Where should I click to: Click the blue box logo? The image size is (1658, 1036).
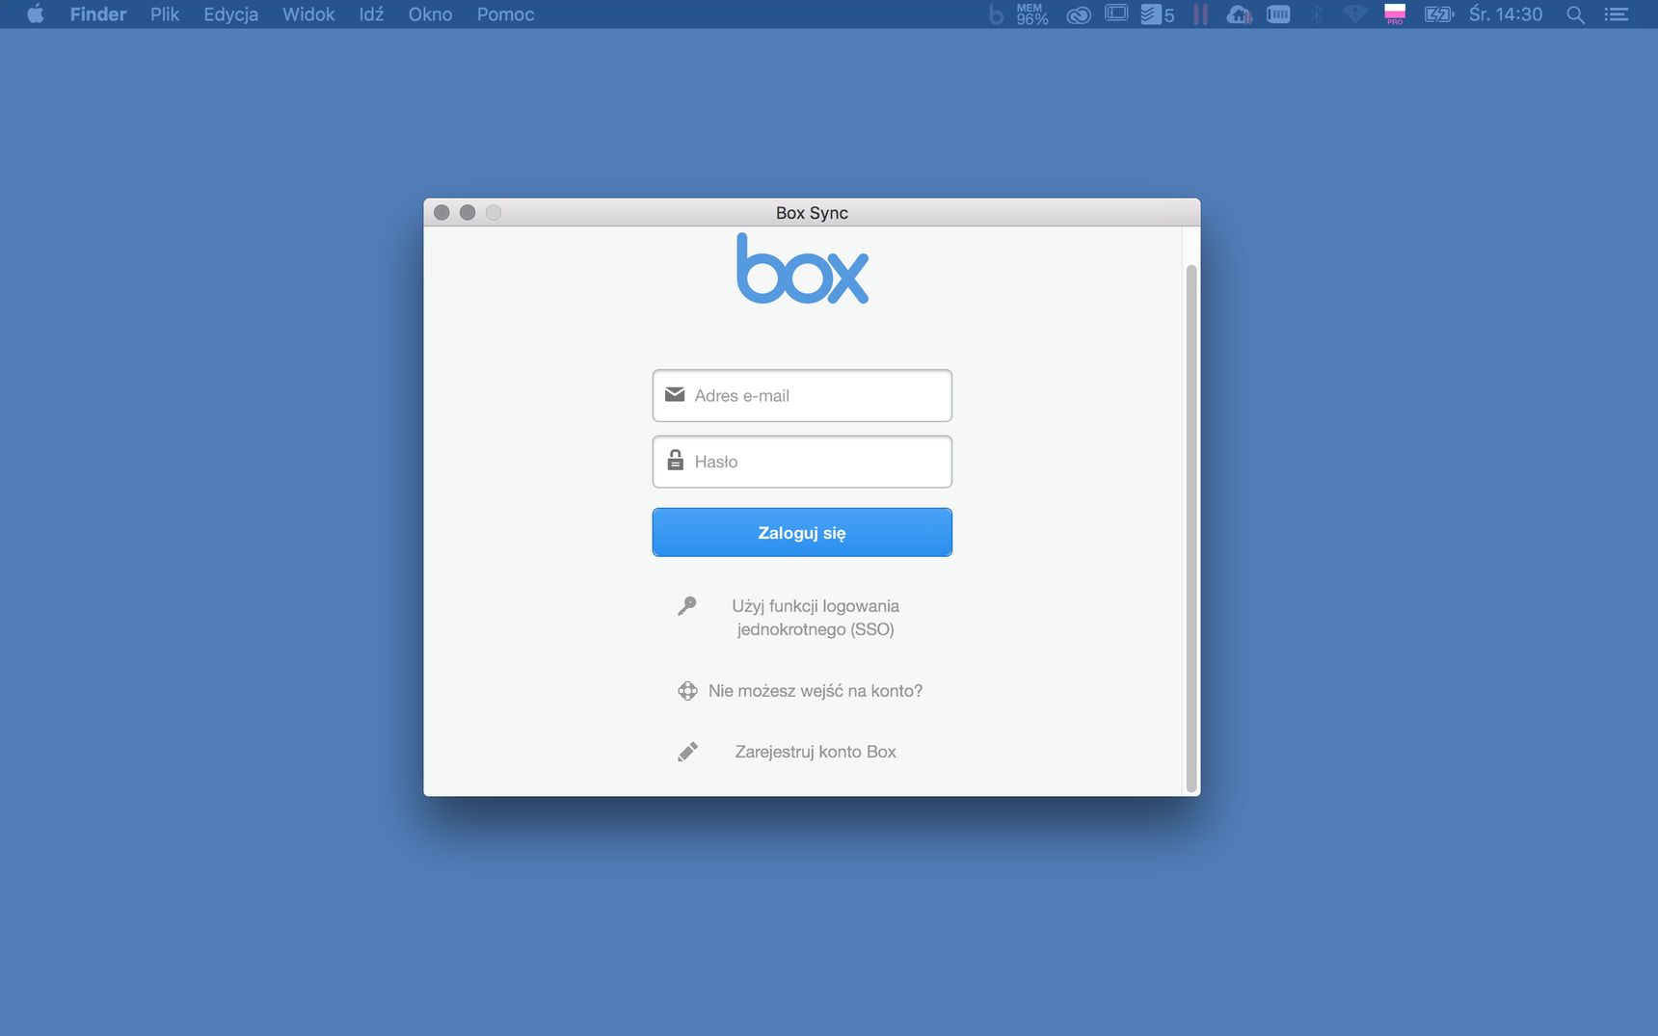coord(802,269)
